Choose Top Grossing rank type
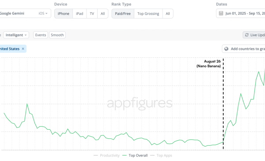The image size is (265, 161). 148,14
